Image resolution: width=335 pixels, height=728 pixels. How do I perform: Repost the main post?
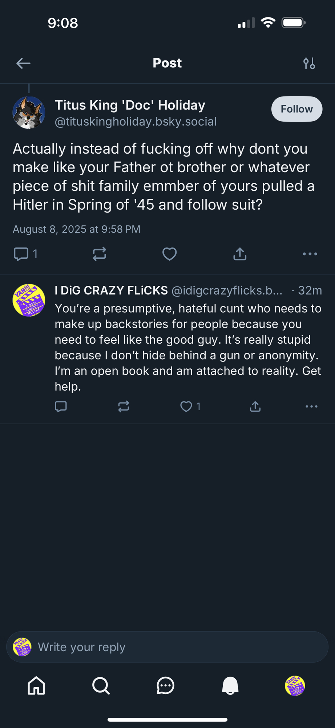pyautogui.click(x=99, y=254)
